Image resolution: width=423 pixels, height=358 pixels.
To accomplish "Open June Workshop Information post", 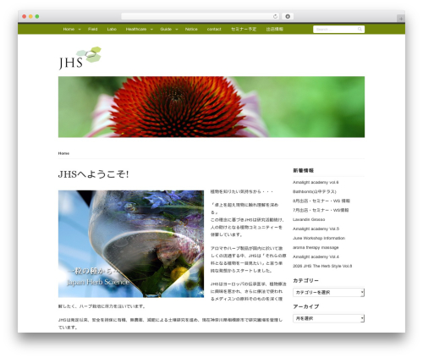I will (319, 238).
